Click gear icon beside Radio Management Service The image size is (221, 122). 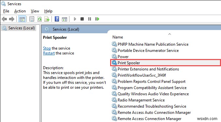coord(114,100)
